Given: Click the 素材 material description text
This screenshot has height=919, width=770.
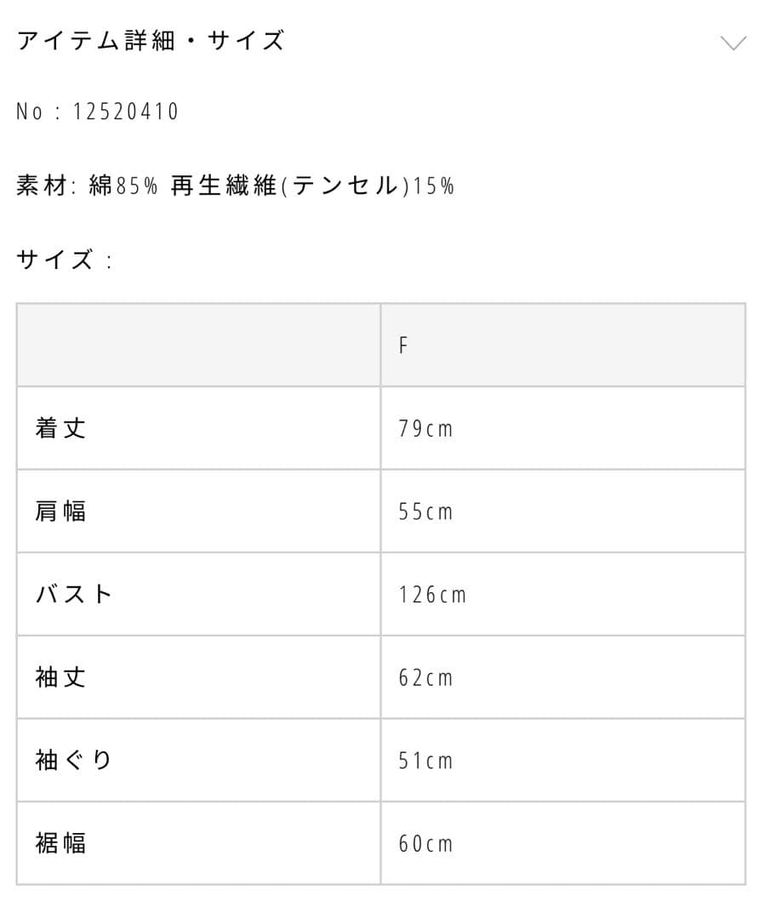Looking at the screenshot, I should click(x=234, y=184).
